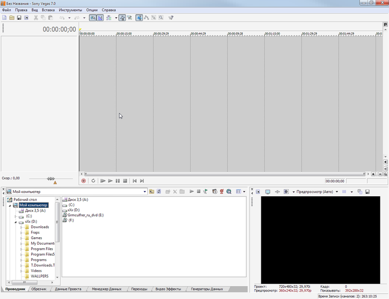This screenshot has height=299, width=389.
Task: Click the What's This help icon
Action: coord(171,18)
